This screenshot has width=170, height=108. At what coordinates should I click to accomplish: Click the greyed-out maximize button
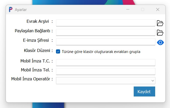tap(143, 9)
